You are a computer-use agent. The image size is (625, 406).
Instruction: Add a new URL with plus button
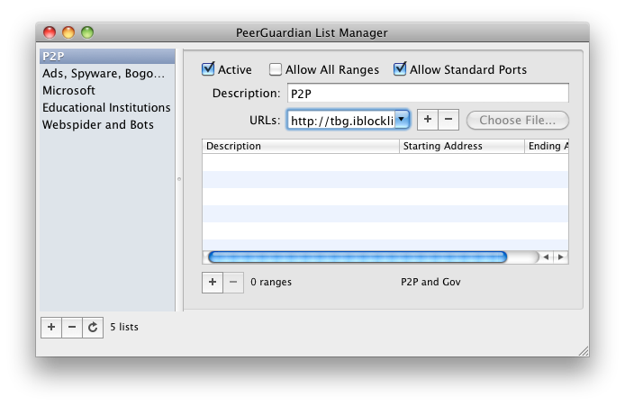(428, 120)
